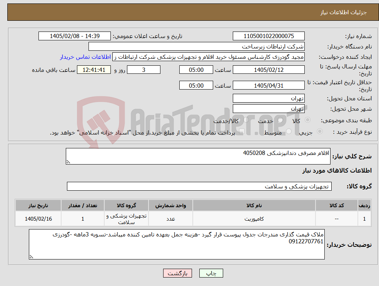Click the quantity cell in the کامپوزیت row
The height and width of the screenshot is (286, 379).
click(x=83, y=219)
